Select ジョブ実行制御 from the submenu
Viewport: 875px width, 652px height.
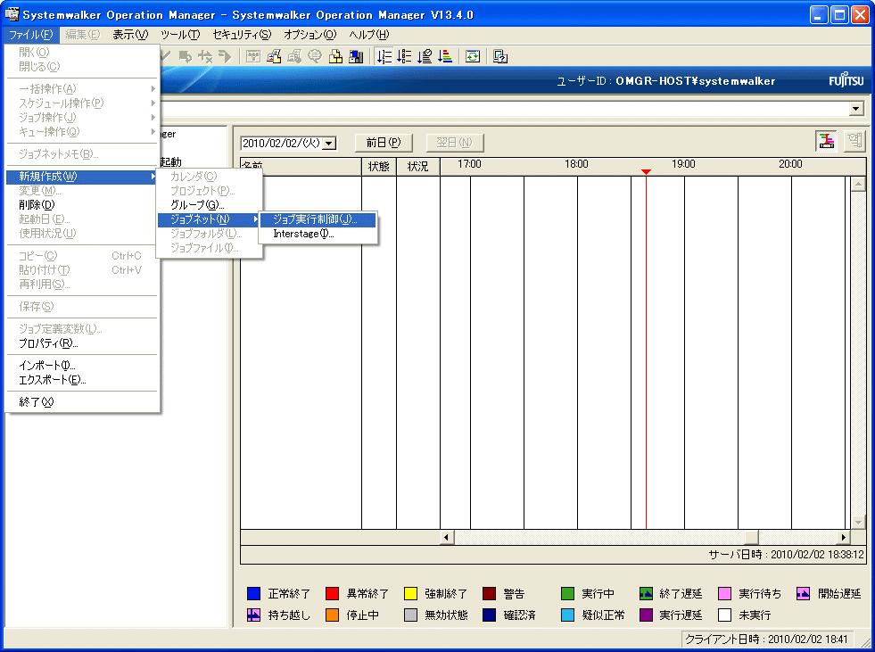315,219
